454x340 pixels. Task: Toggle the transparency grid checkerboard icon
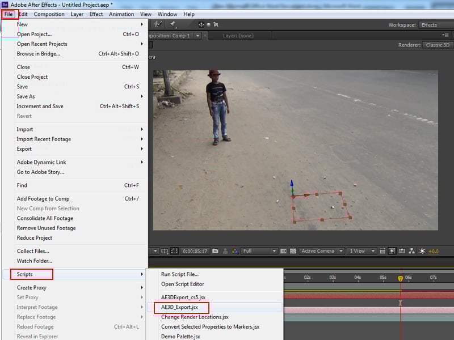coord(293,251)
